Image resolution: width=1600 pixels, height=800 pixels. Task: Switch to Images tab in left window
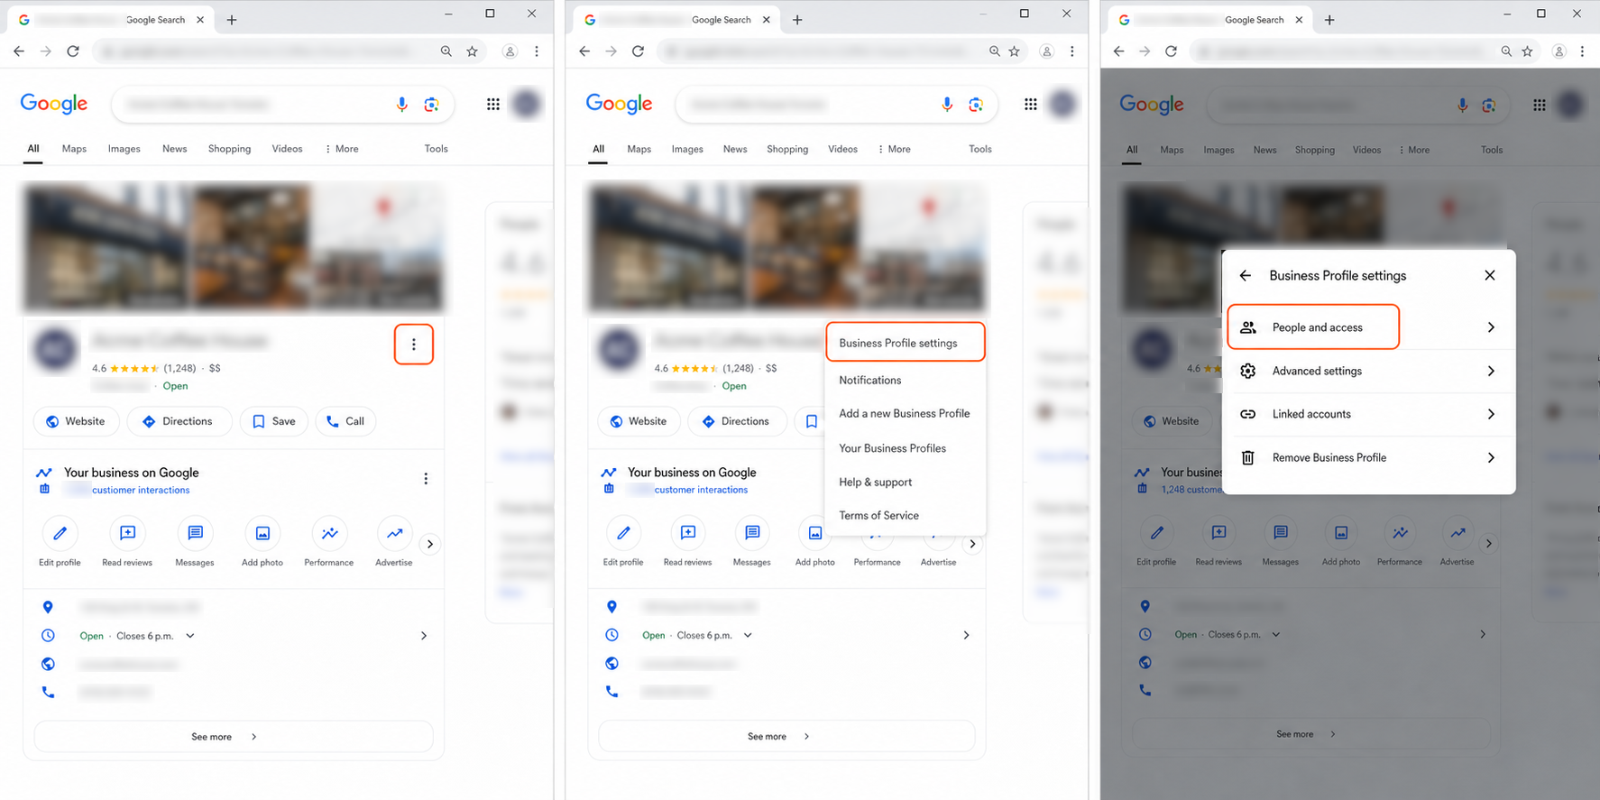[124, 149]
